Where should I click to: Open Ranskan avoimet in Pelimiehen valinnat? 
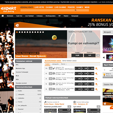pyautogui.click(x=29, y=83)
